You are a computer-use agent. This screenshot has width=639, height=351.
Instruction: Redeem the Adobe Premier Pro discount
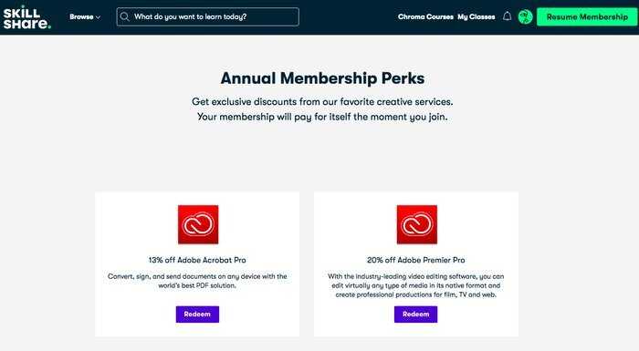415,314
